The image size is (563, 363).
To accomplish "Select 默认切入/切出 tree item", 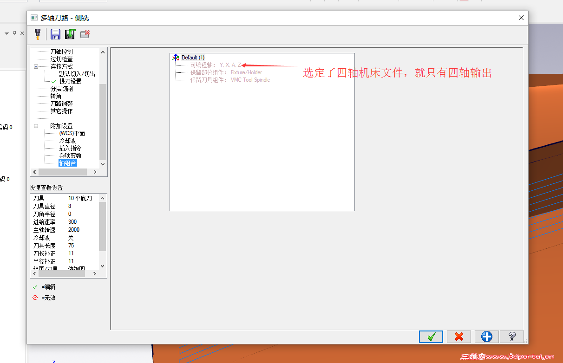I will 77,74.
